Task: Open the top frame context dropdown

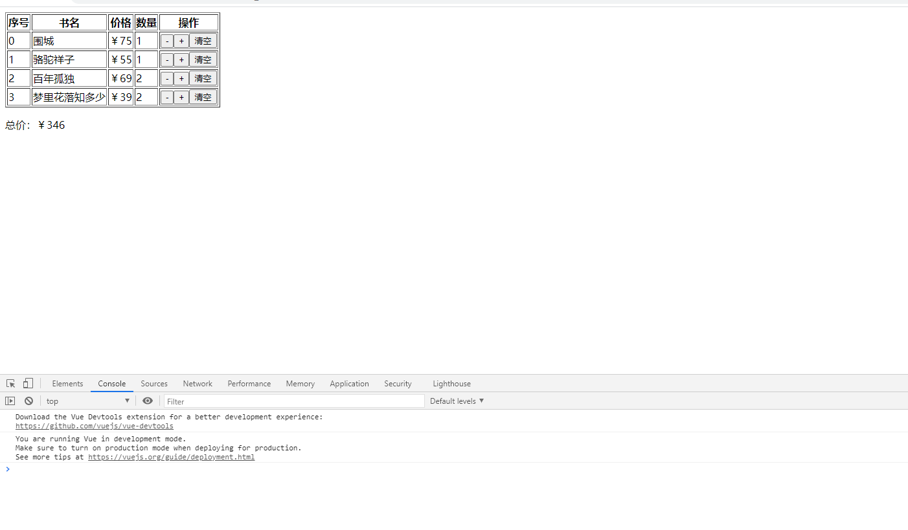Action: pyautogui.click(x=87, y=401)
